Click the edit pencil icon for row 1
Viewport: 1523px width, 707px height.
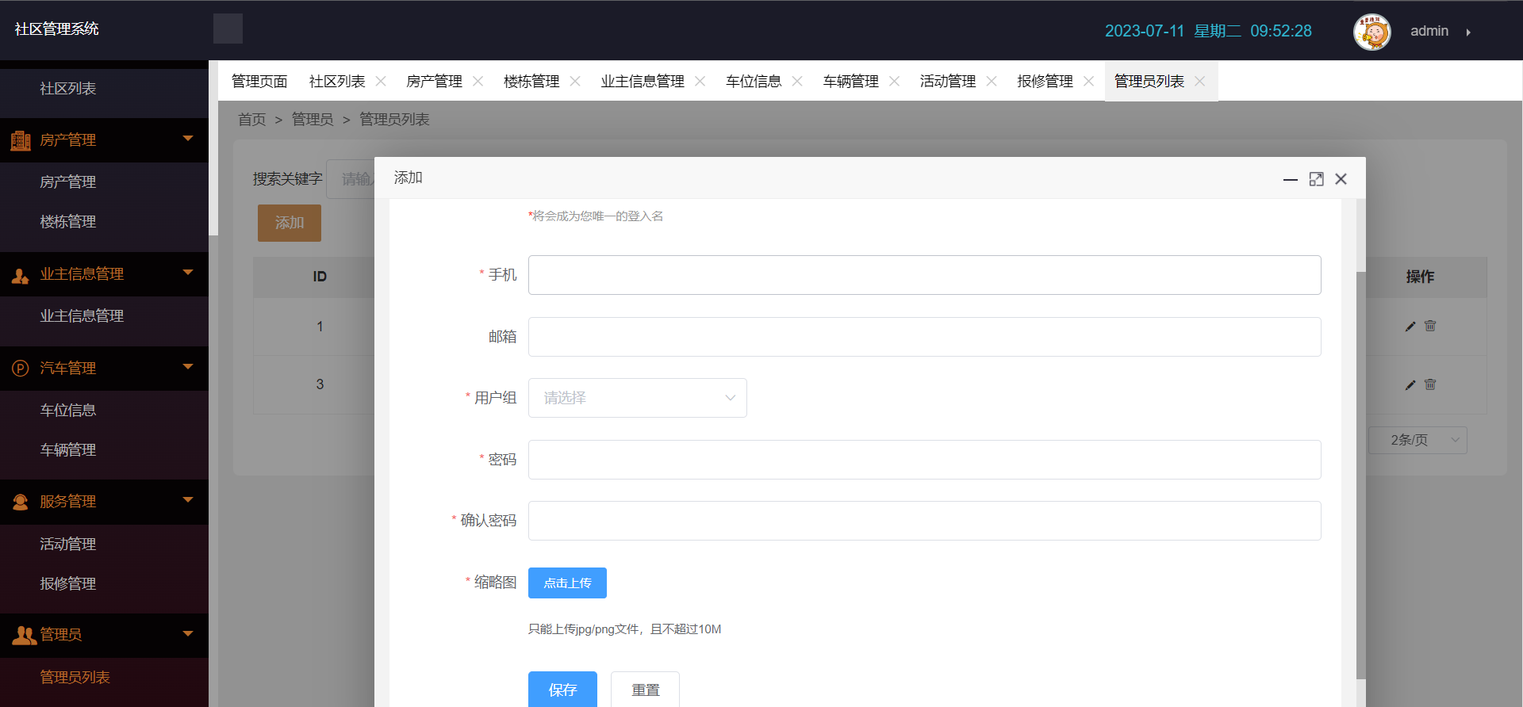[x=1410, y=327]
